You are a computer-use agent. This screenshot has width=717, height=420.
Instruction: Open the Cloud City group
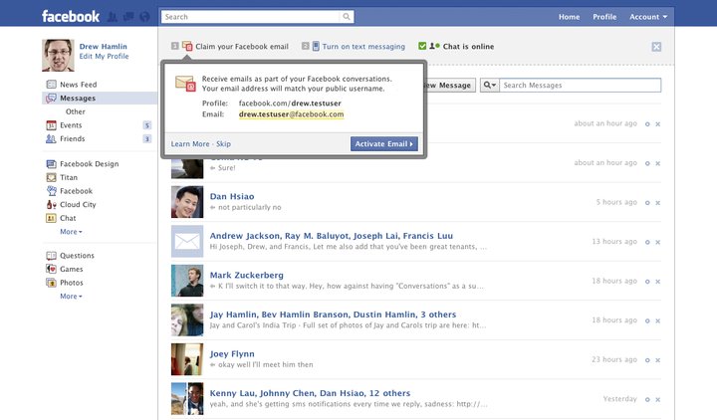pos(77,204)
